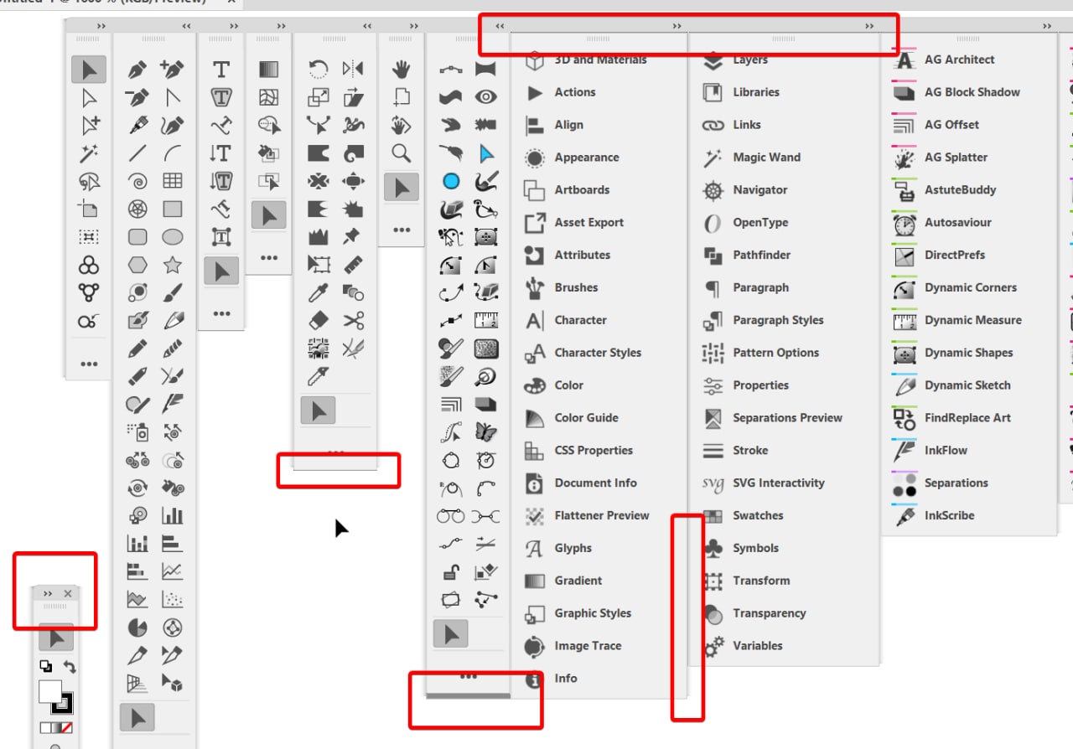Click the chevron above the Gradient tool column
Viewport: 1073px width, 749px height.
coord(281,27)
